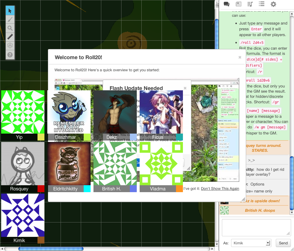The width and height of the screenshot is (294, 251).
Task: Click the orange color swatch beside Vladma
Action: (x=179, y=189)
